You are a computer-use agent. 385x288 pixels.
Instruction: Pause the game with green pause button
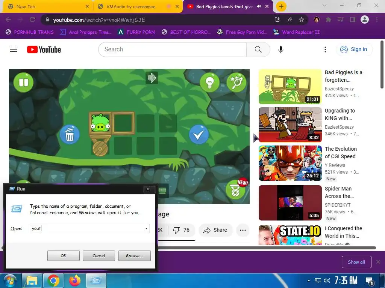24,82
